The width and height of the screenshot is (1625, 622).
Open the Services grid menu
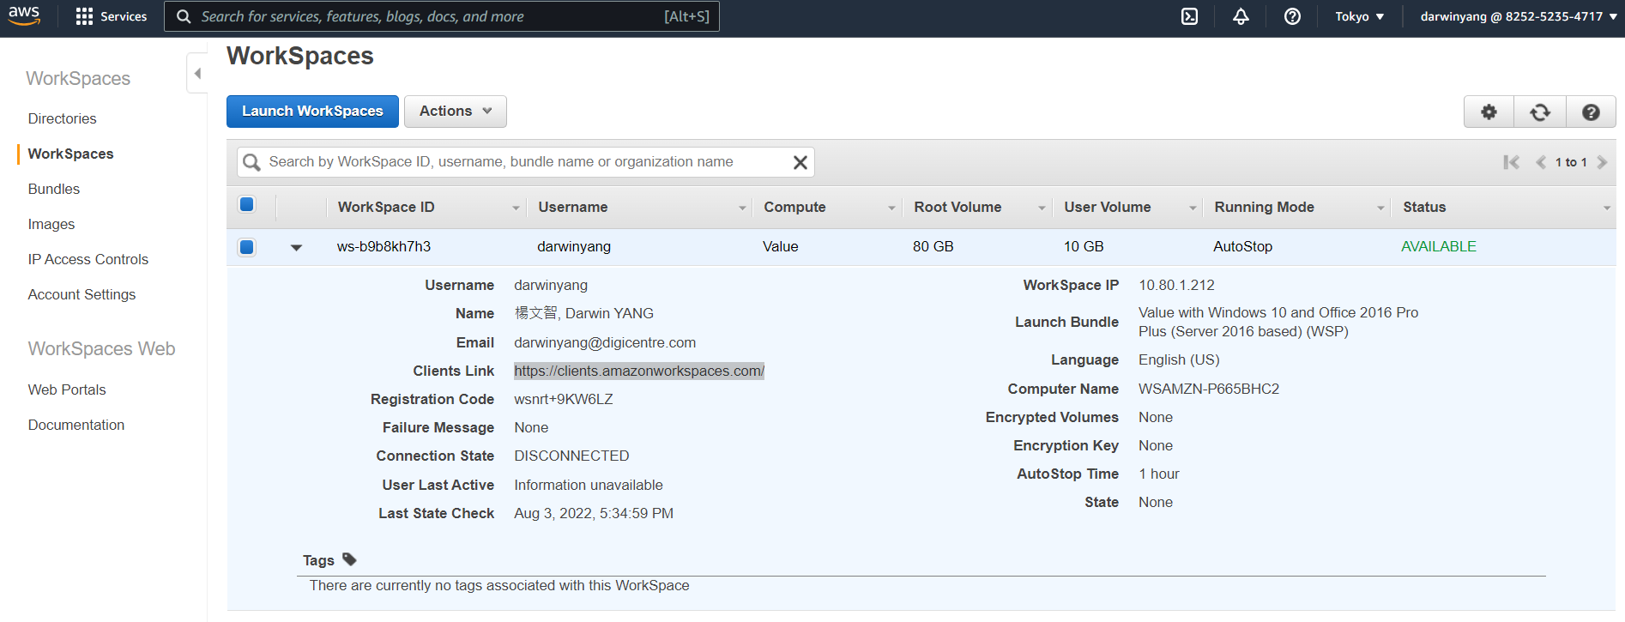[112, 16]
